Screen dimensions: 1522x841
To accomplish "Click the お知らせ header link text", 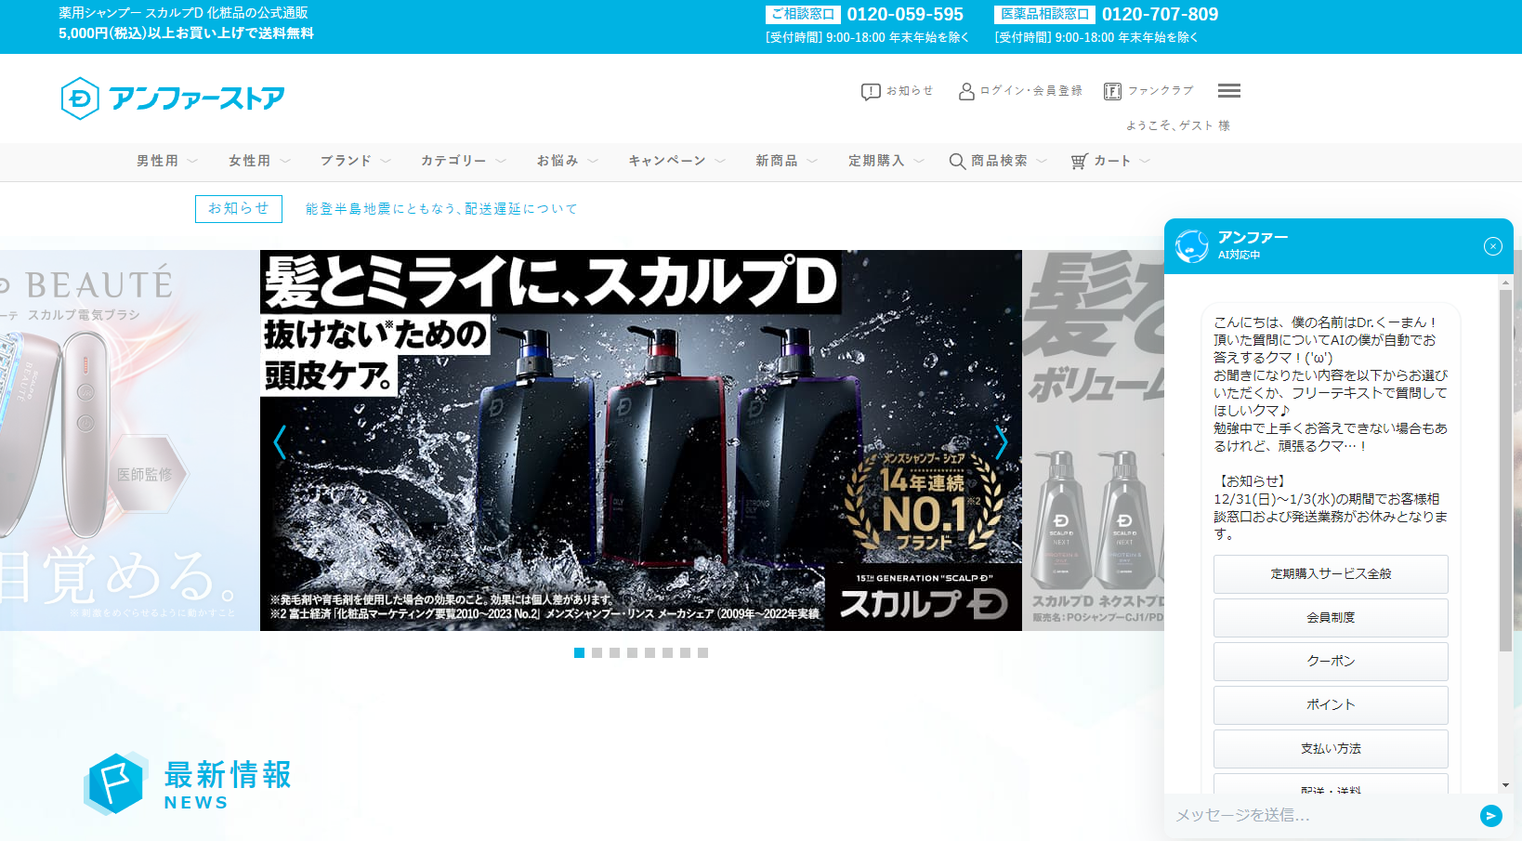I will (x=910, y=91).
